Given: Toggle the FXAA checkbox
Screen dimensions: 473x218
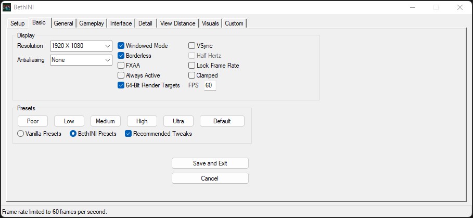Looking at the screenshot, I should coord(121,66).
